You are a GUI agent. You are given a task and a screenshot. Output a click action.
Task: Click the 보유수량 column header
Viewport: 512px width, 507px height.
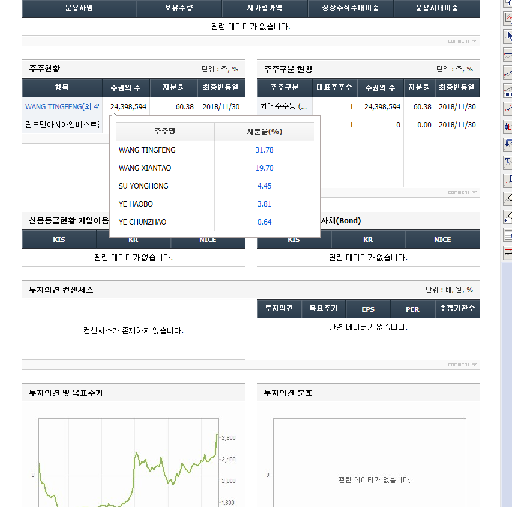pyautogui.click(x=179, y=8)
